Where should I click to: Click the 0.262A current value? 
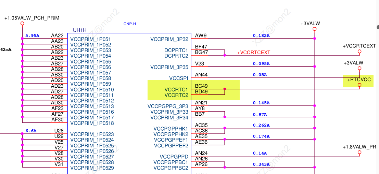coord(261,125)
